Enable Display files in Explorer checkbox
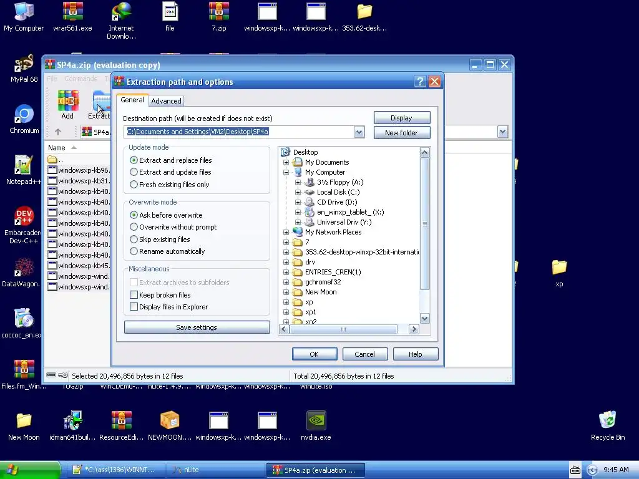The image size is (639, 479). click(x=134, y=307)
